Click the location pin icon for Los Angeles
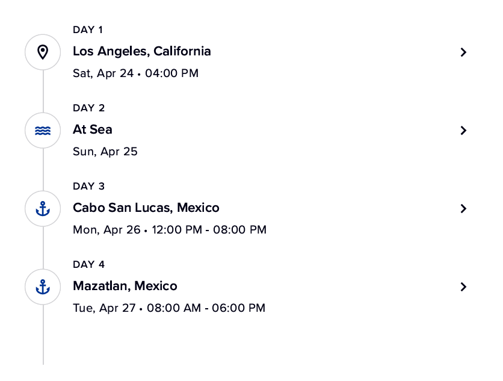503x381 pixels. pyautogui.click(x=43, y=52)
